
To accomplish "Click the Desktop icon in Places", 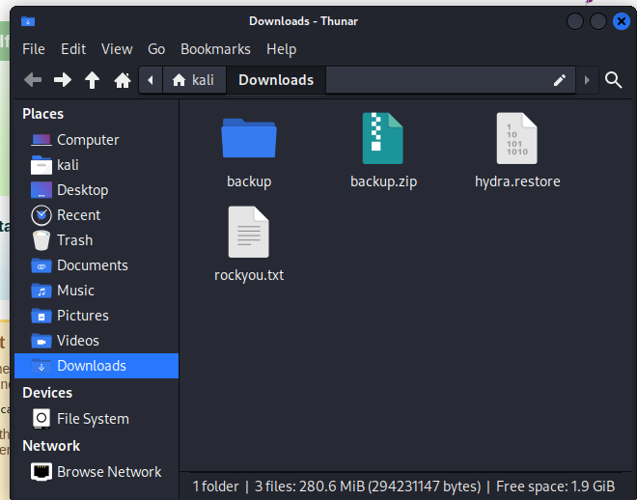I will tap(42, 190).
